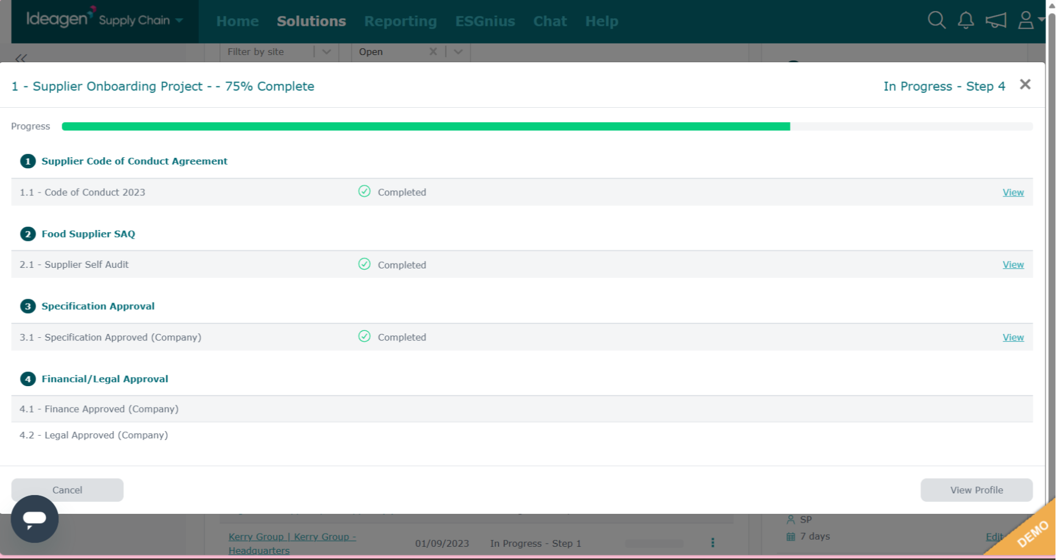Click step 4 number badge
This screenshot has width=1056, height=560.
point(28,379)
